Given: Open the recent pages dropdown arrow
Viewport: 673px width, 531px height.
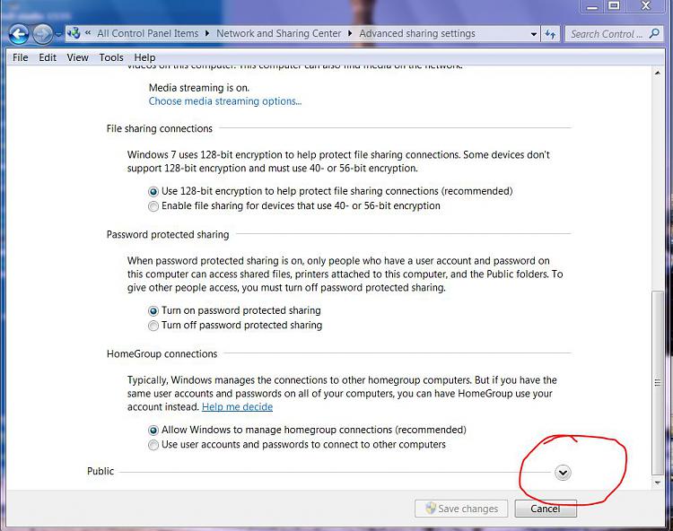Looking at the screenshot, I should 59,34.
